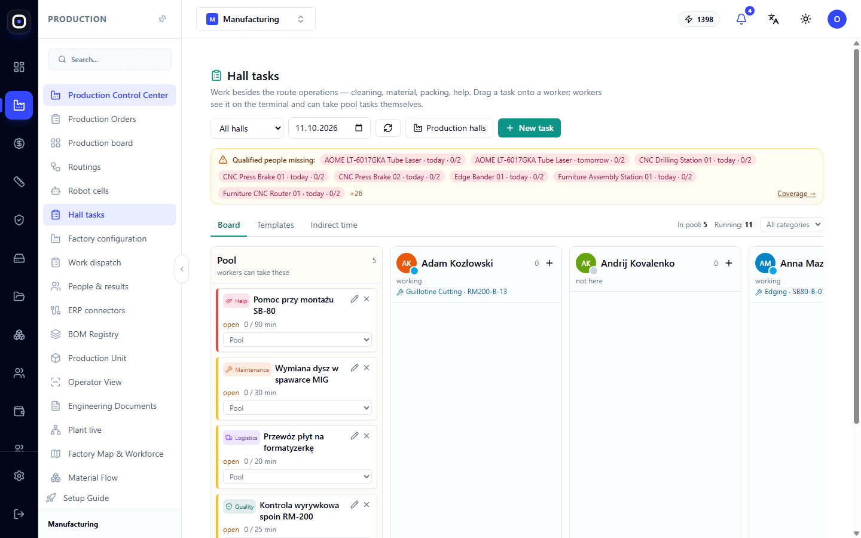Viewport: 861px width, 538px height.
Task: Switch to the Templates tab
Action: tap(276, 225)
